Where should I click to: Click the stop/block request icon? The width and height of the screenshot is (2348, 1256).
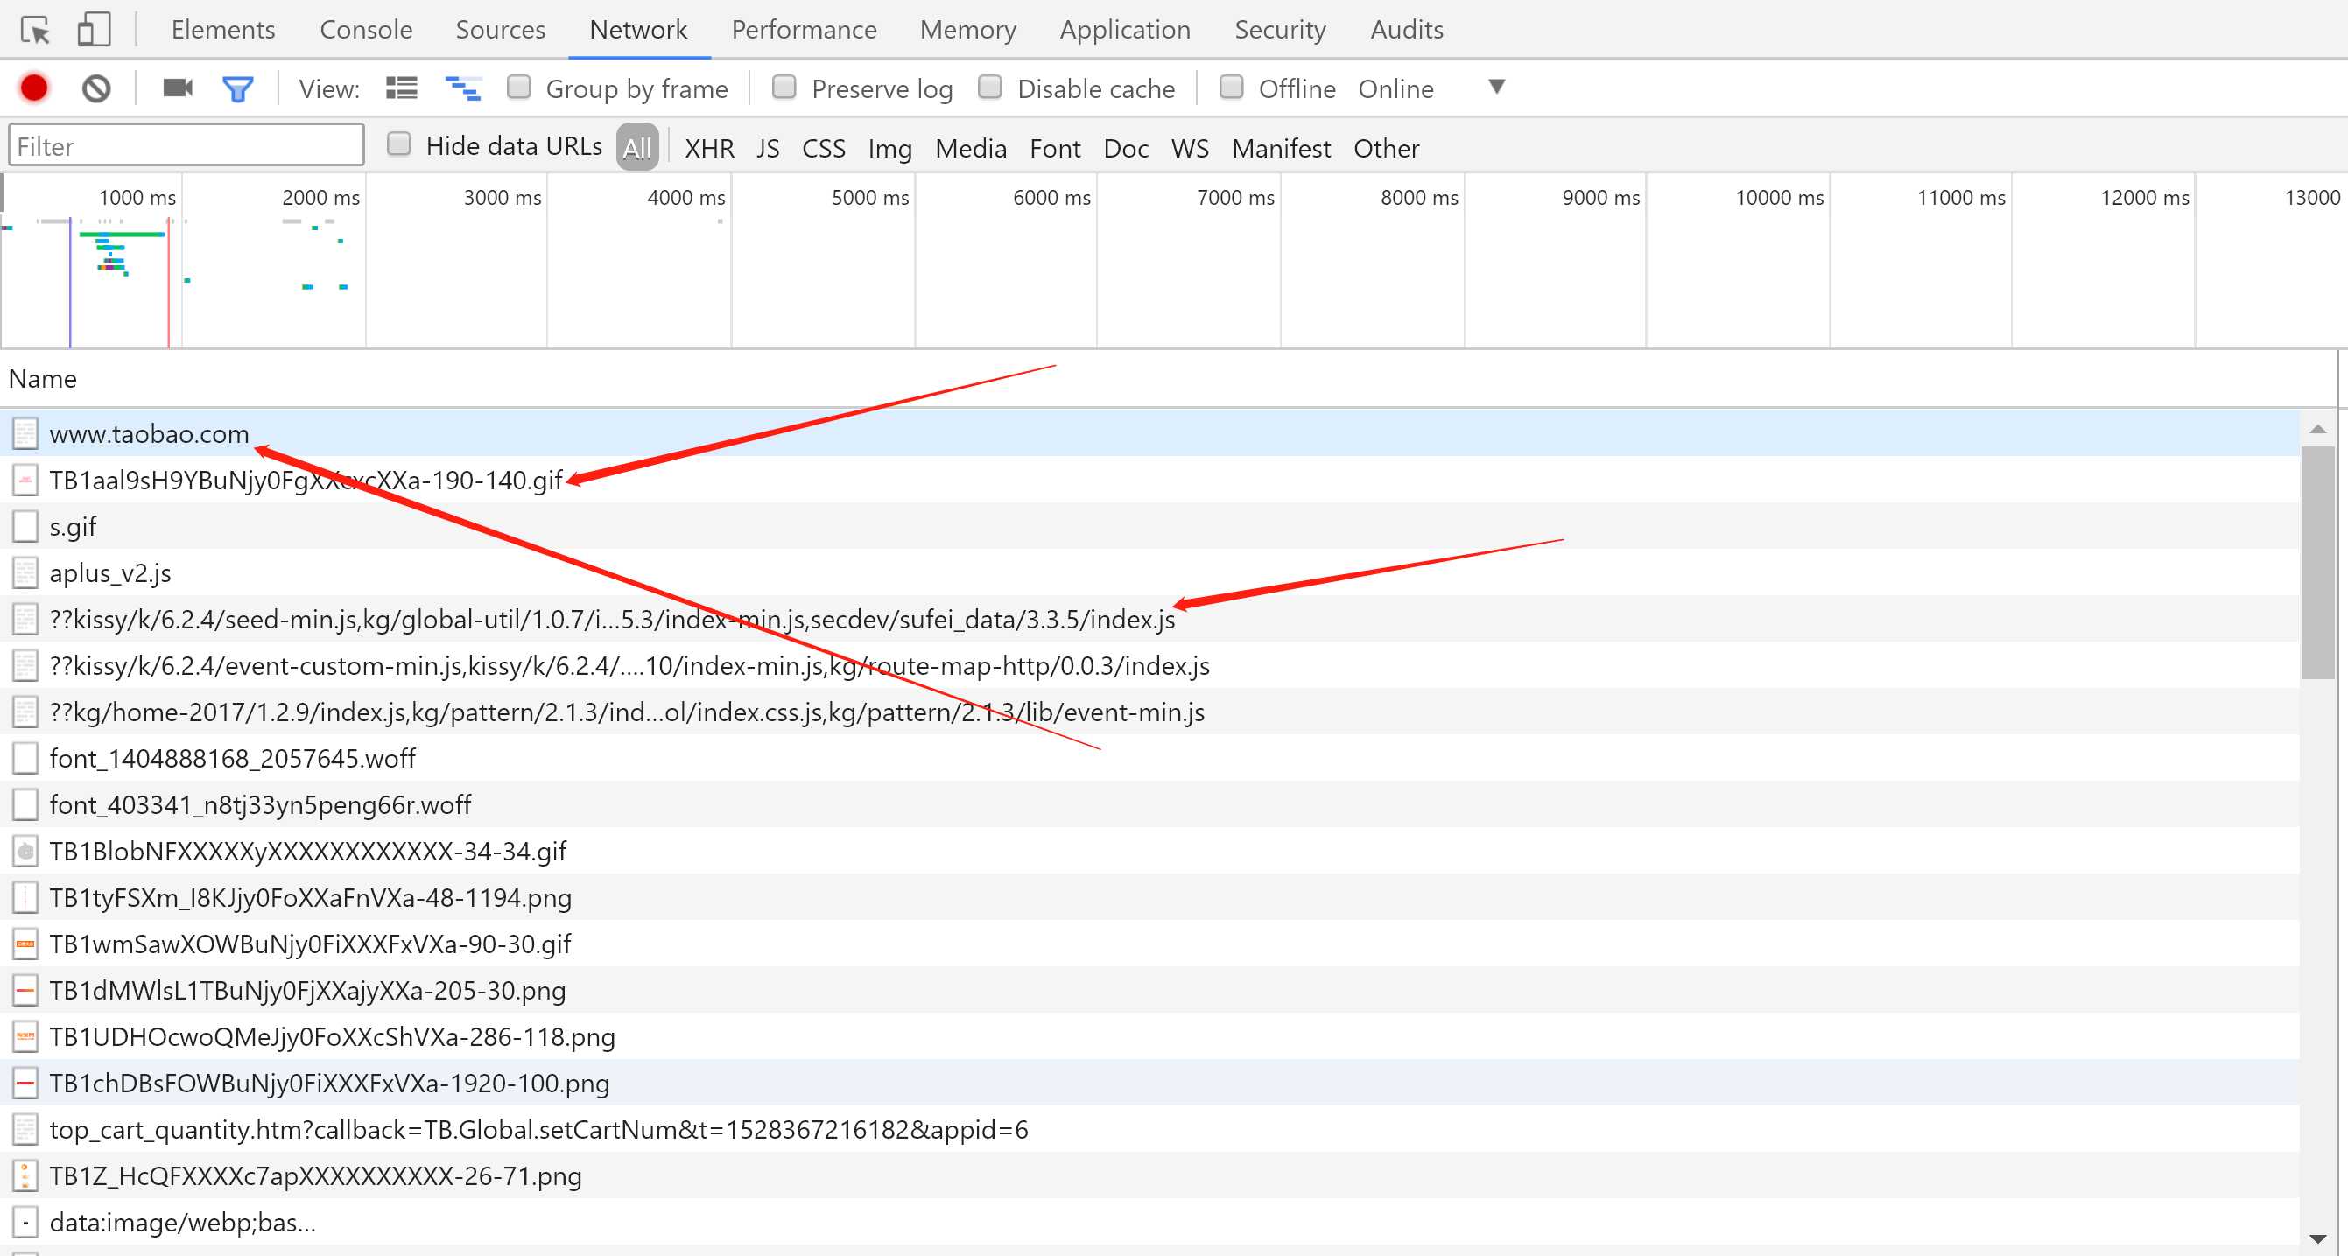pyautogui.click(x=96, y=88)
